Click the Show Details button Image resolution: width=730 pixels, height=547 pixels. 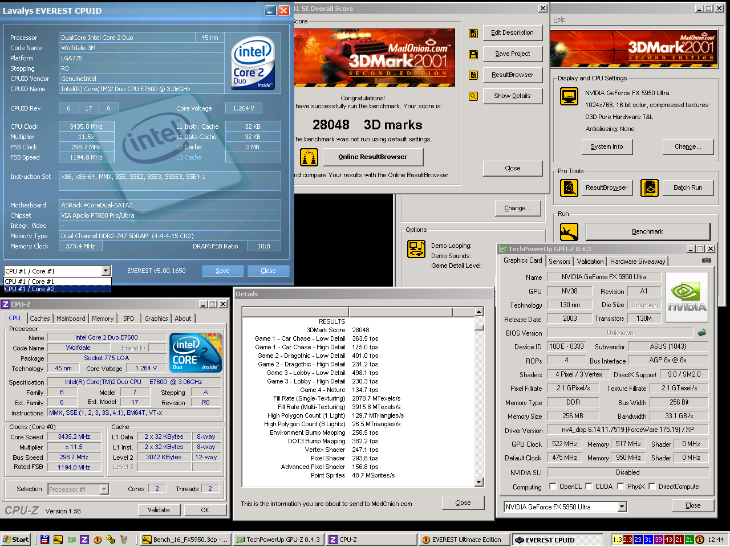(512, 96)
